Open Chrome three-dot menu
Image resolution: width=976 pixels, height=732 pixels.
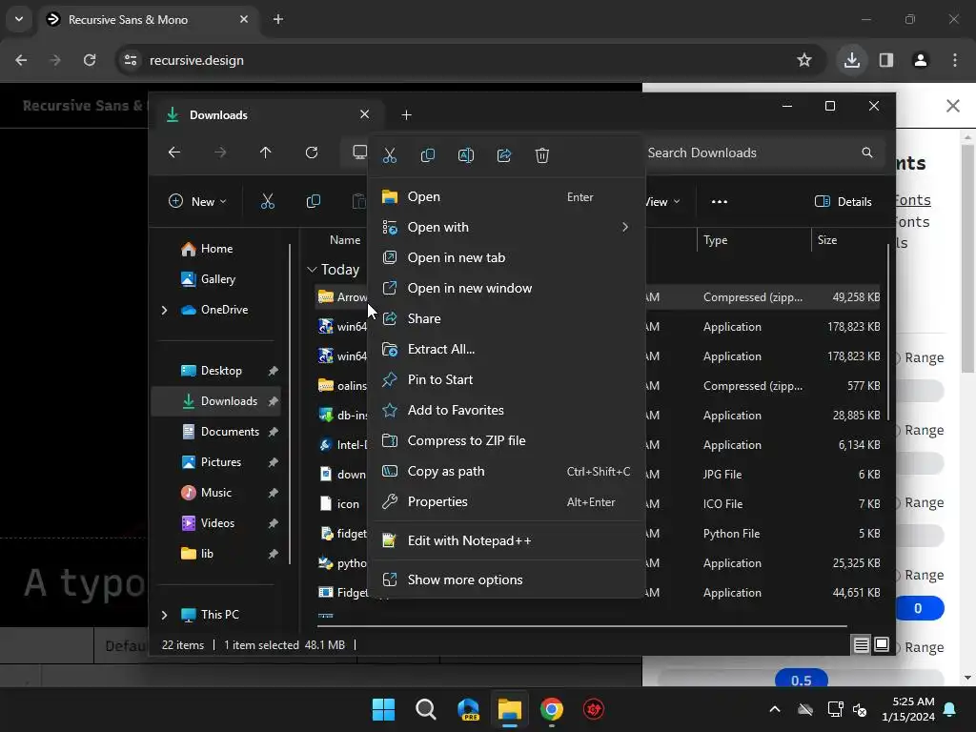(955, 60)
